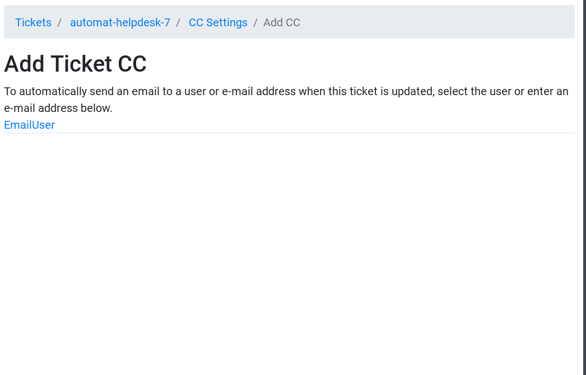Click the breadcrumb bar background
The width and height of the screenshot is (586, 375).
[420, 22]
